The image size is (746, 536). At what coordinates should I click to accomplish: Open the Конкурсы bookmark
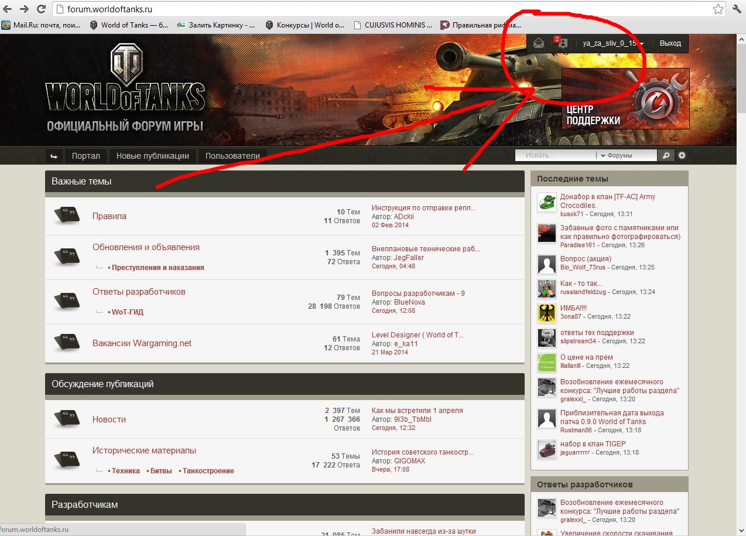pos(305,25)
